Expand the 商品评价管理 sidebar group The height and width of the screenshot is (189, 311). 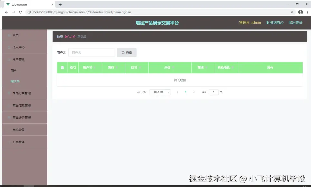pos(24,117)
